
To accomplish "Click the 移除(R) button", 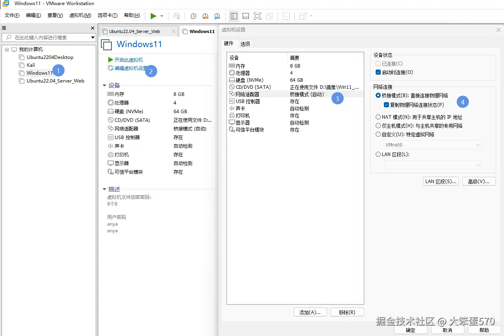I will coord(347,312).
